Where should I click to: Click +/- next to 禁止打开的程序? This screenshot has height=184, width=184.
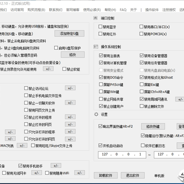[70, 117]
